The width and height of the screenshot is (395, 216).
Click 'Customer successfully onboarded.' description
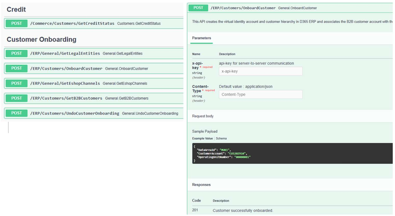243,211
